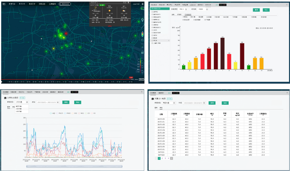
Task: Remove the highlighted station row via its x
Action: [x=169, y=40]
